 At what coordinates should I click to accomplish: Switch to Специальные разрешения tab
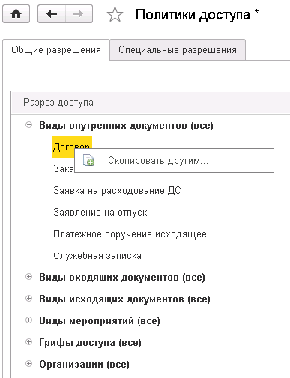(x=178, y=49)
